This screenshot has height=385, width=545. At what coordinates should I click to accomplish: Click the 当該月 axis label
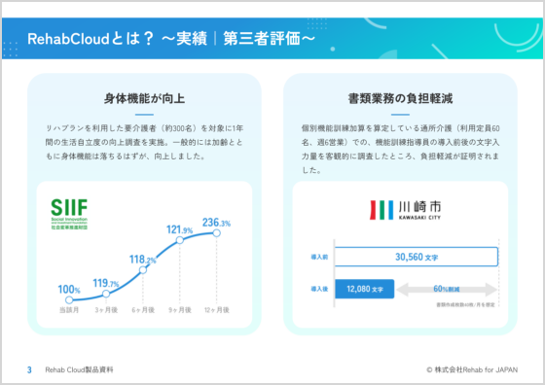click(69, 310)
